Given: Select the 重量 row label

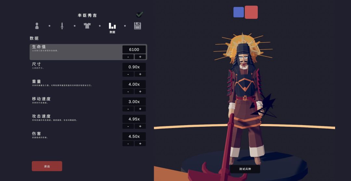Looking at the screenshot, I should pyautogui.click(x=36, y=82).
